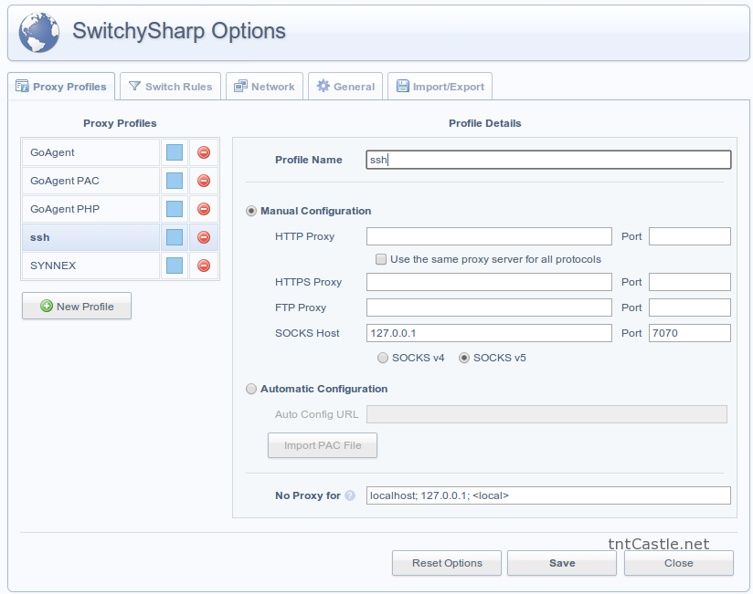Select Automatic Configuration mode
The width and height of the screenshot is (753, 594).
[x=251, y=389]
